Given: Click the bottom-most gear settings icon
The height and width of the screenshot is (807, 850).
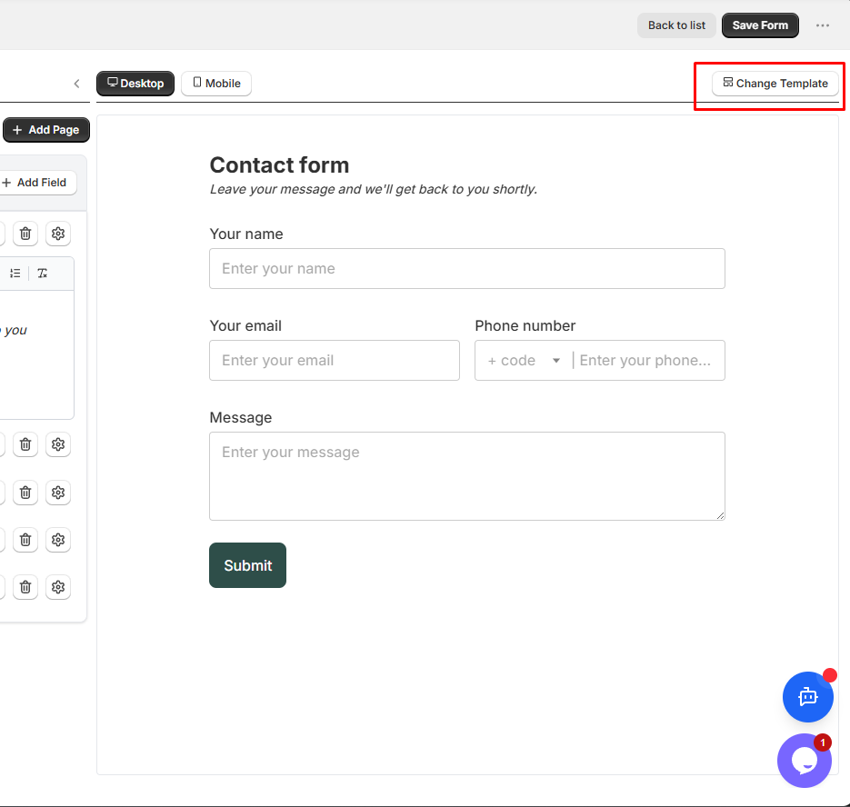Looking at the screenshot, I should point(58,587).
